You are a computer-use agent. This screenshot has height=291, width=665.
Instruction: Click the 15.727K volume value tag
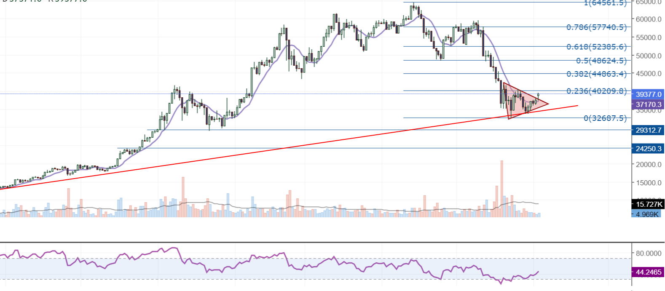tap(648, 204)
